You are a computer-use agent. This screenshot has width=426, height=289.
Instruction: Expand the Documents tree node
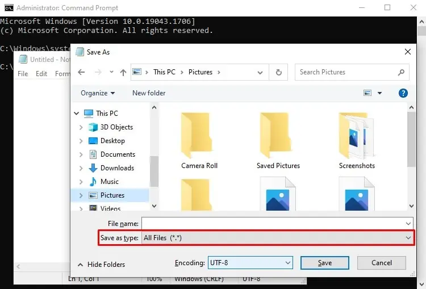click(x=81, y=154)
